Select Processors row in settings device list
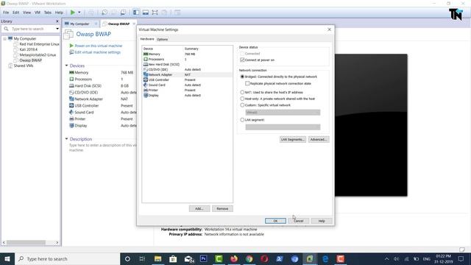 [188, 59]
